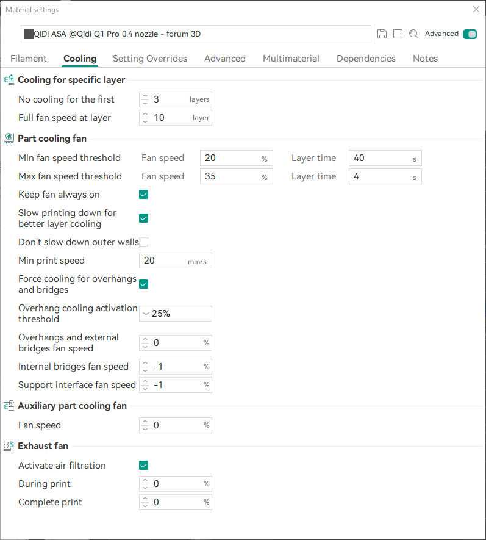This screenshot has width=486, height=540.
Task: Disable Activate air filtration checkbox
Action: [144, 466]
